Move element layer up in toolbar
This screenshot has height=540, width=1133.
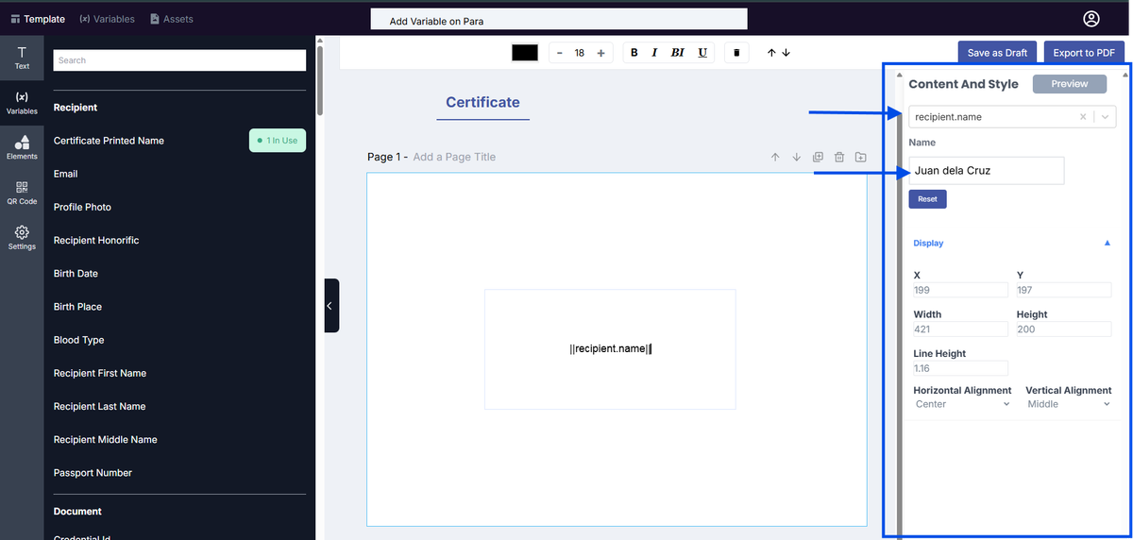(771, 53)
